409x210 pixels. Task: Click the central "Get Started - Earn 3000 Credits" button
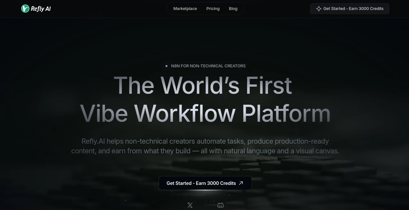click(205, 183)
